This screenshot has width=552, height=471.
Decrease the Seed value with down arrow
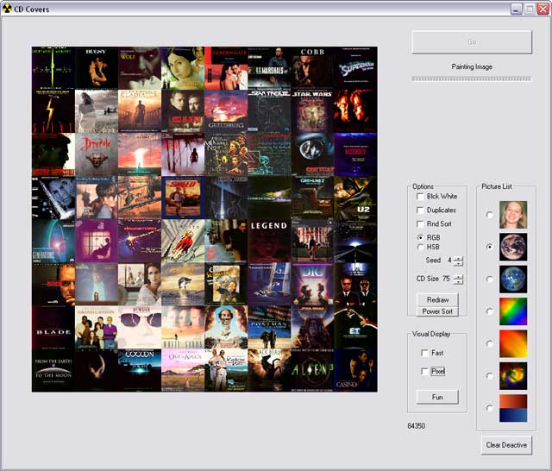(x=458, y=263)
